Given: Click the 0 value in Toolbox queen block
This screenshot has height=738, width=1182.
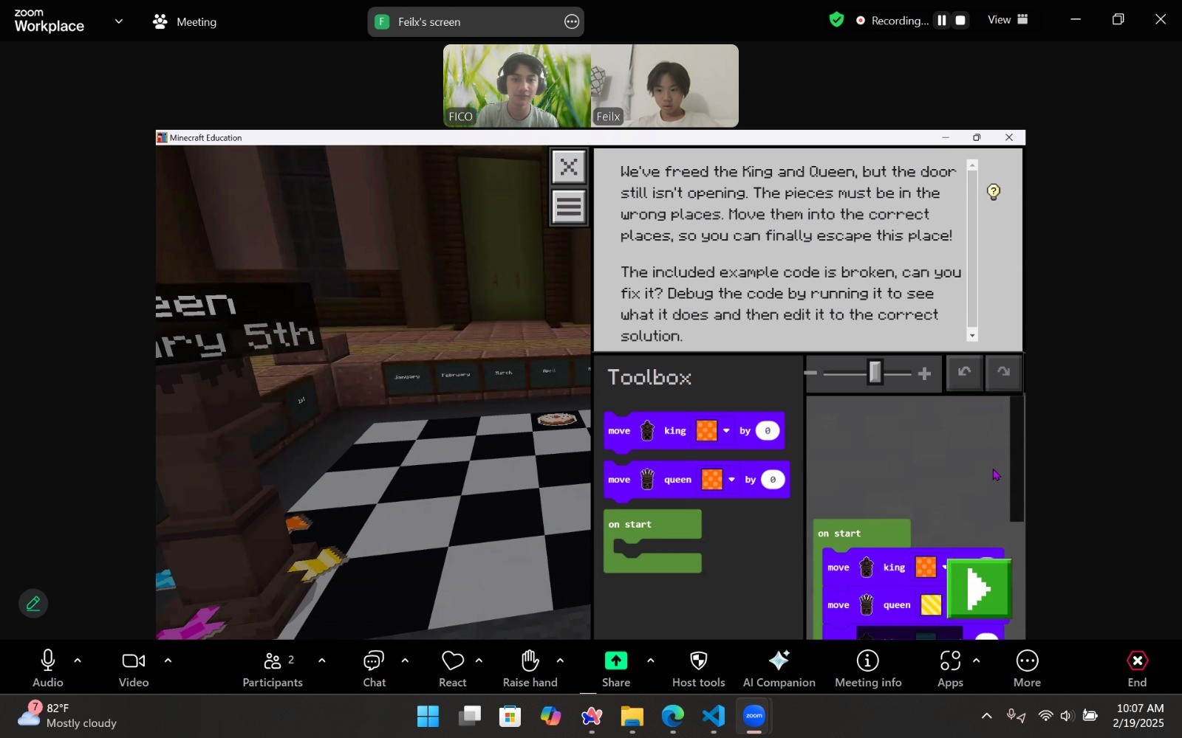Looking at the screenshot, I should coord(773,480).
